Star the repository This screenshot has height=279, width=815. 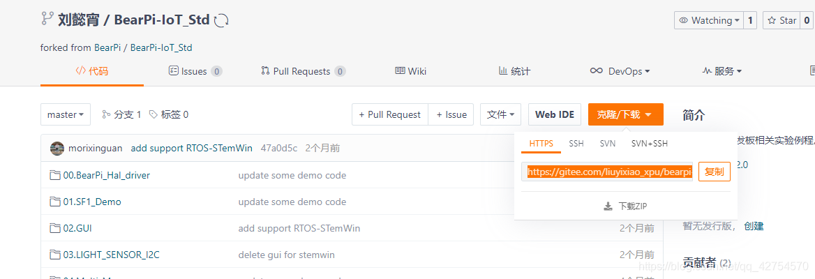[782, 20]
